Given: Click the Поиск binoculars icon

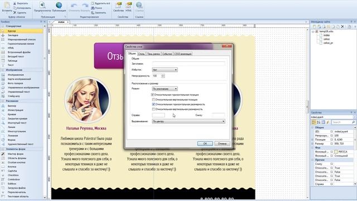Looking at the screenshot, I should [x=93, y=8].
